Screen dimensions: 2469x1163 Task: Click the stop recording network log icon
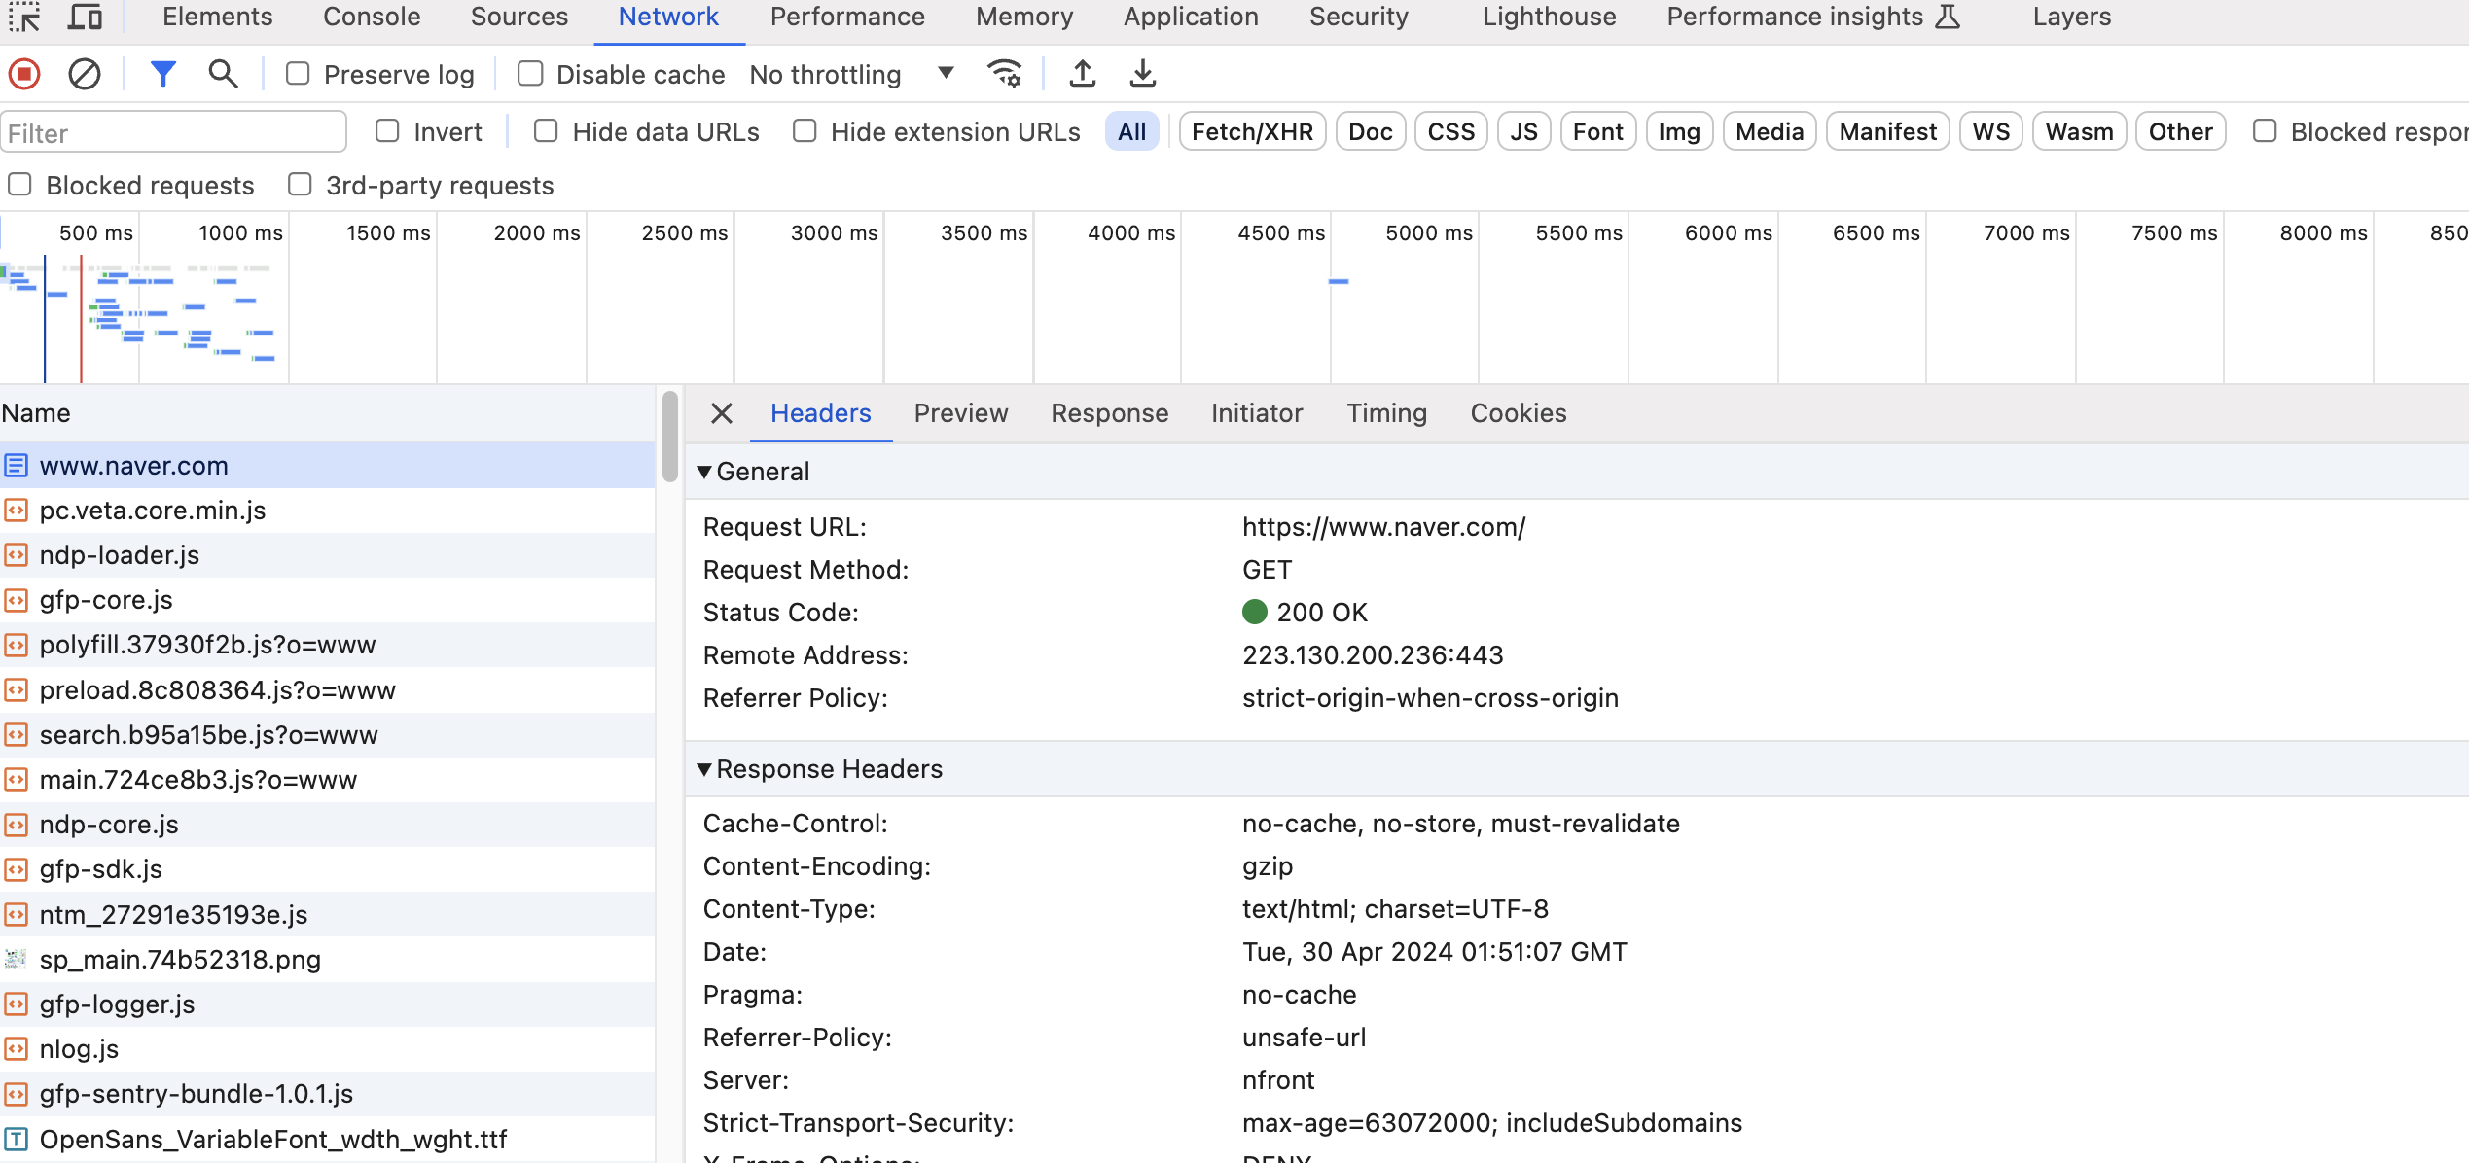point(24,74)
